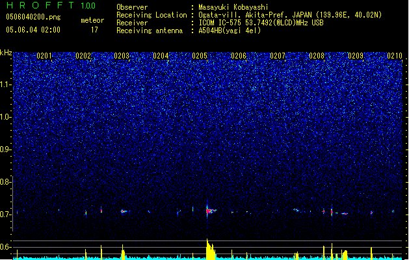Click the 0201 time marker

tap(44, 56)
